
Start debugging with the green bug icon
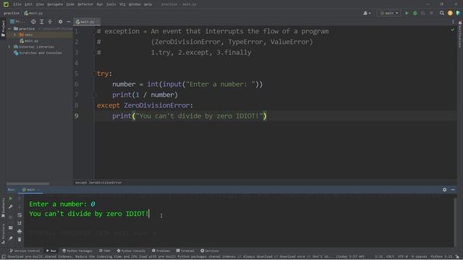click(x=415, y=13)
